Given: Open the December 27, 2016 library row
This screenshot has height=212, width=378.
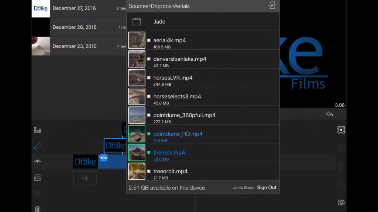Looking at the screenshot, I should (79, 8).
